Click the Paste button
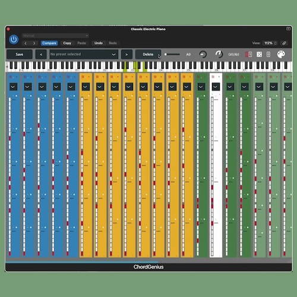Image resolution: width=297 pixels, height=297 pixels. click(81, 43)
